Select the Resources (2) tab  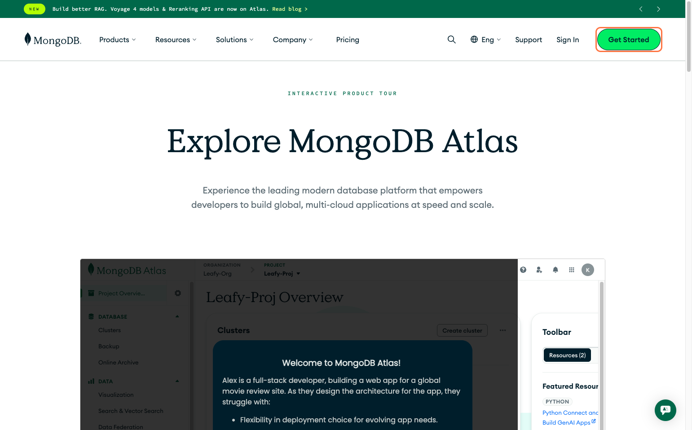point(567,355)
